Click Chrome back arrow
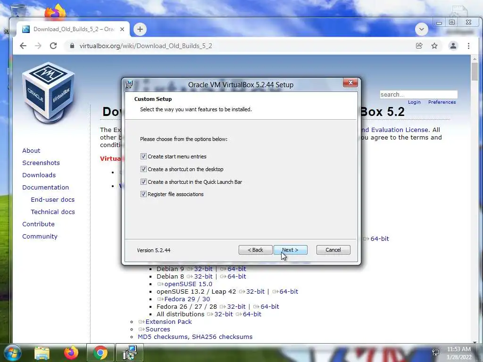Viewport: 483px width, 362px height. click(x=23, y=46)
